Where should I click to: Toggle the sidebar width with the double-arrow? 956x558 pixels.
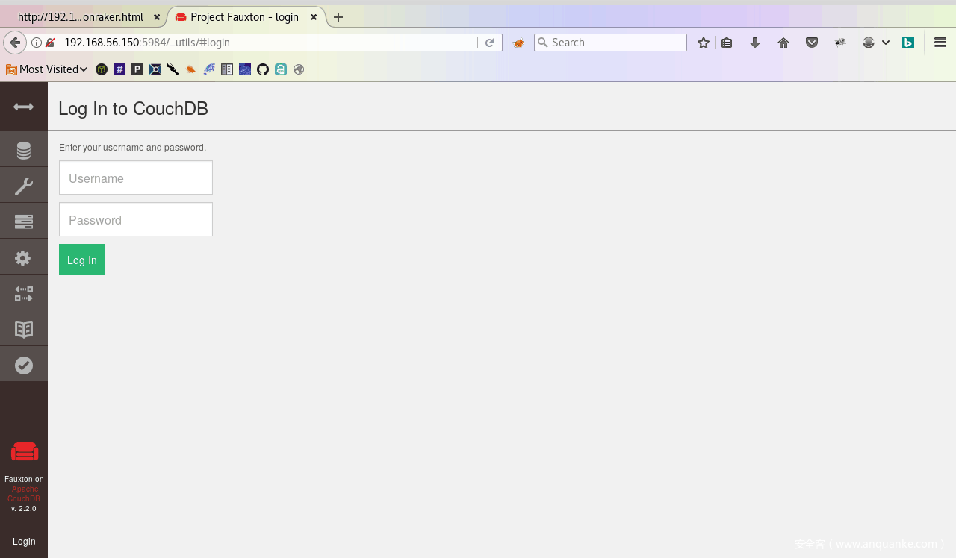[23, 107]
